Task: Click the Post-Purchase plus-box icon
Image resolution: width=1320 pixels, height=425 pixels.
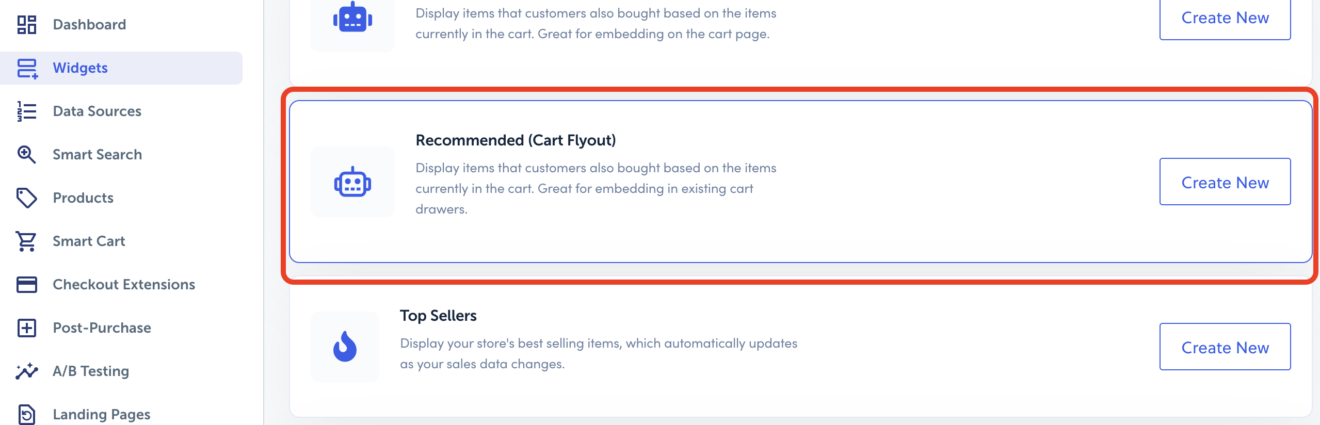Action: (27, 328)
